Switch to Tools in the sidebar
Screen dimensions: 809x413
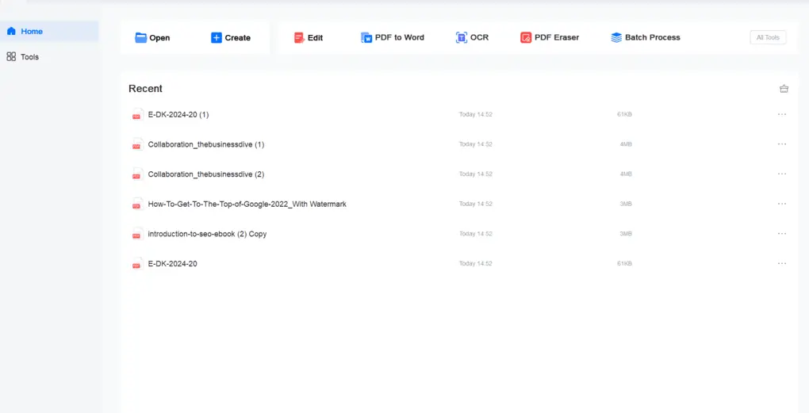[23, 57]
